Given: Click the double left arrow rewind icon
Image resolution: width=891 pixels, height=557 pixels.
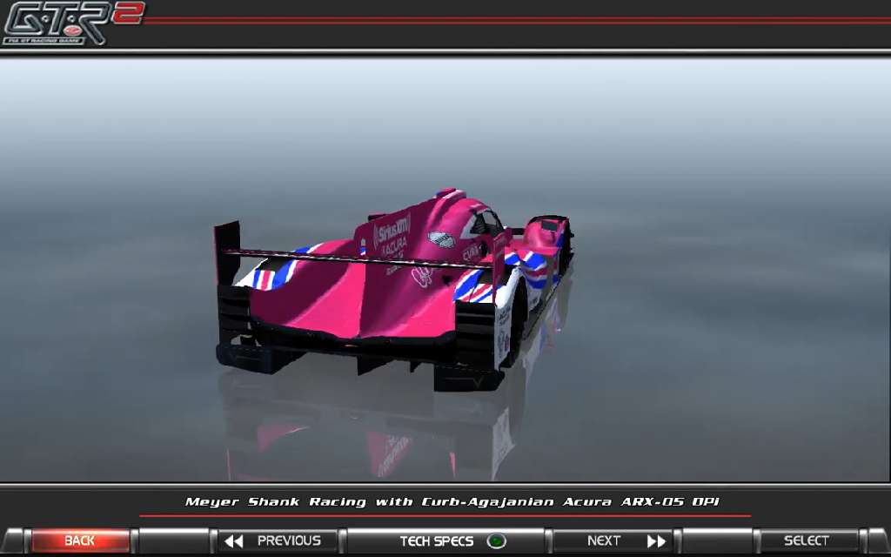Looking at the screenshot, I should click(x=233, y=541).
